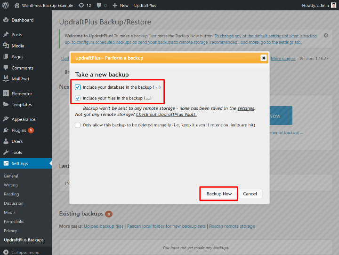Click the Comments sidebar icon
This screenshot has width=339, height=255.
coord(6,68)
